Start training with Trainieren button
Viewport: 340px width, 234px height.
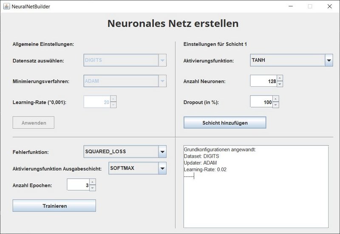coord(54,206)
